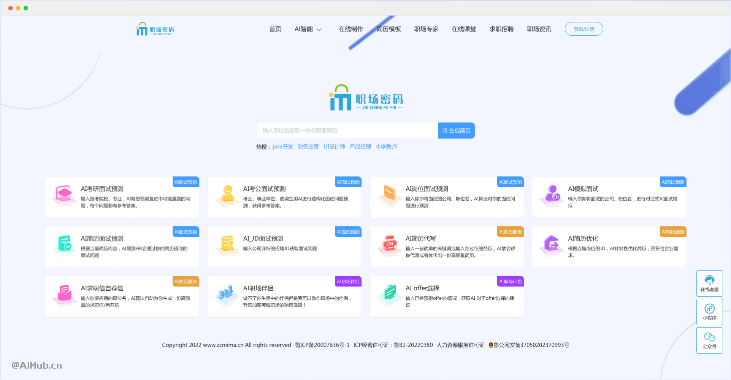Click the 生成简历 button

click(x=456, y=130)
